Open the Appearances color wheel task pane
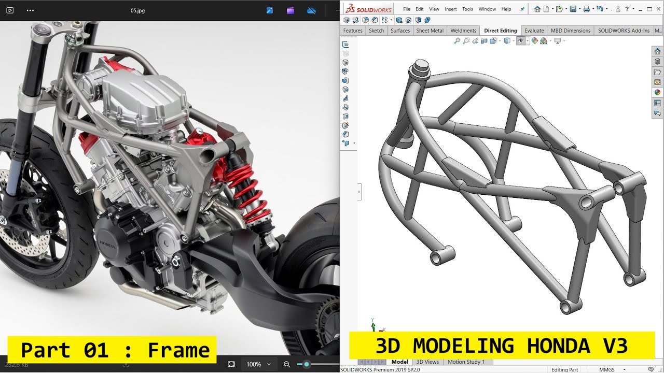Screen dimensions: 664x373 [657, 92]
